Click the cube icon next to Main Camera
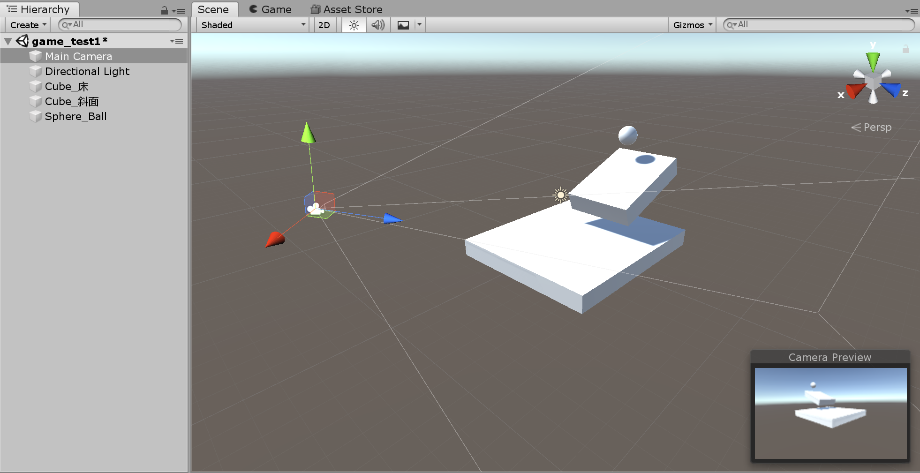920x473 pixels. click(36, 56)
